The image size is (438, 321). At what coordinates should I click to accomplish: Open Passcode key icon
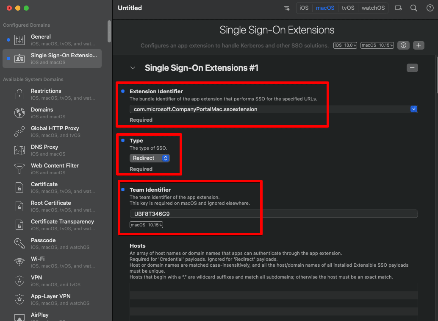pos(19,243)
